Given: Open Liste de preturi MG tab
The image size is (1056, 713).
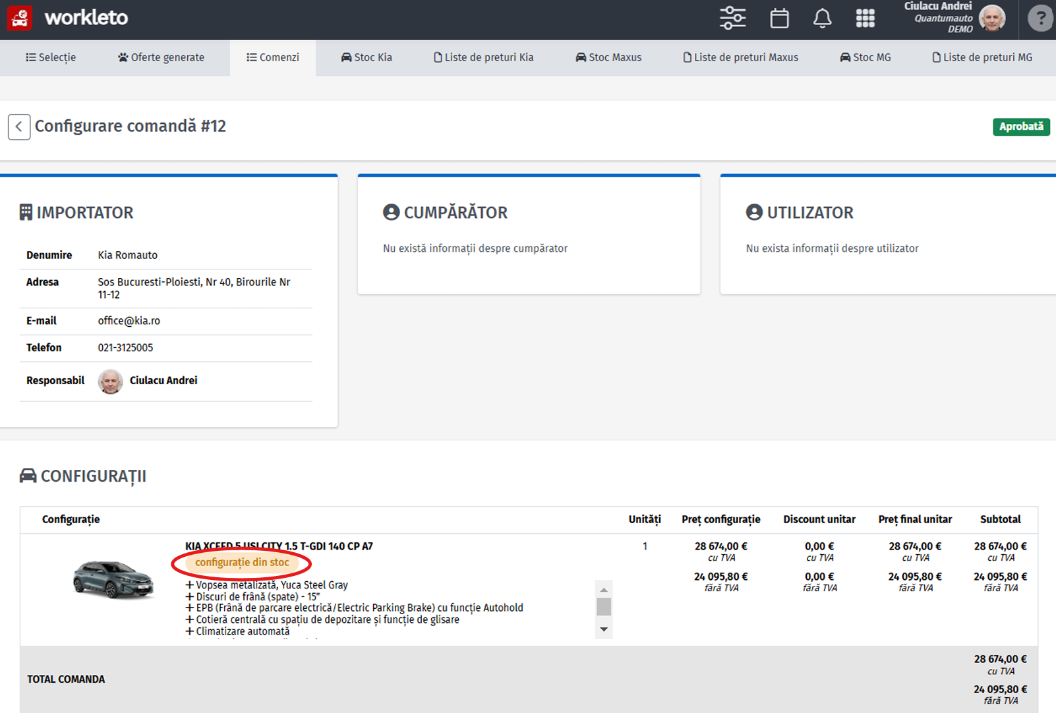Looking at the screenshot, I should click(x=982, y=57).
